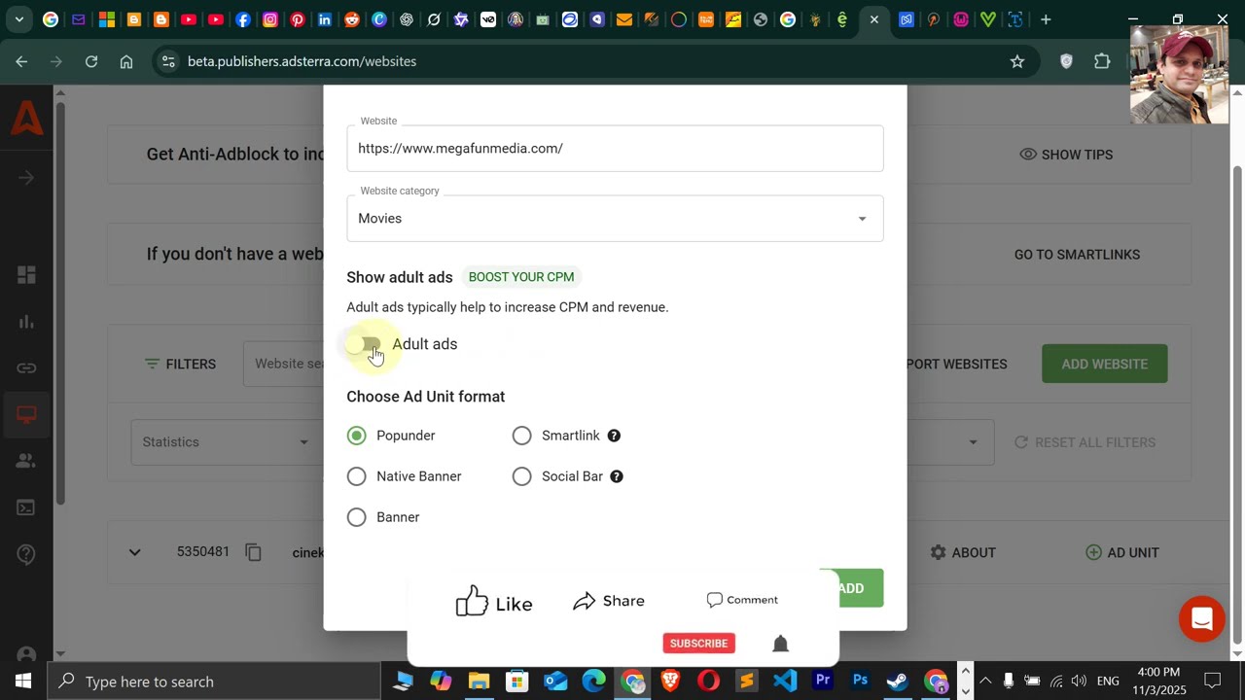Select the Native Banner ad unit format

[357, 476]
